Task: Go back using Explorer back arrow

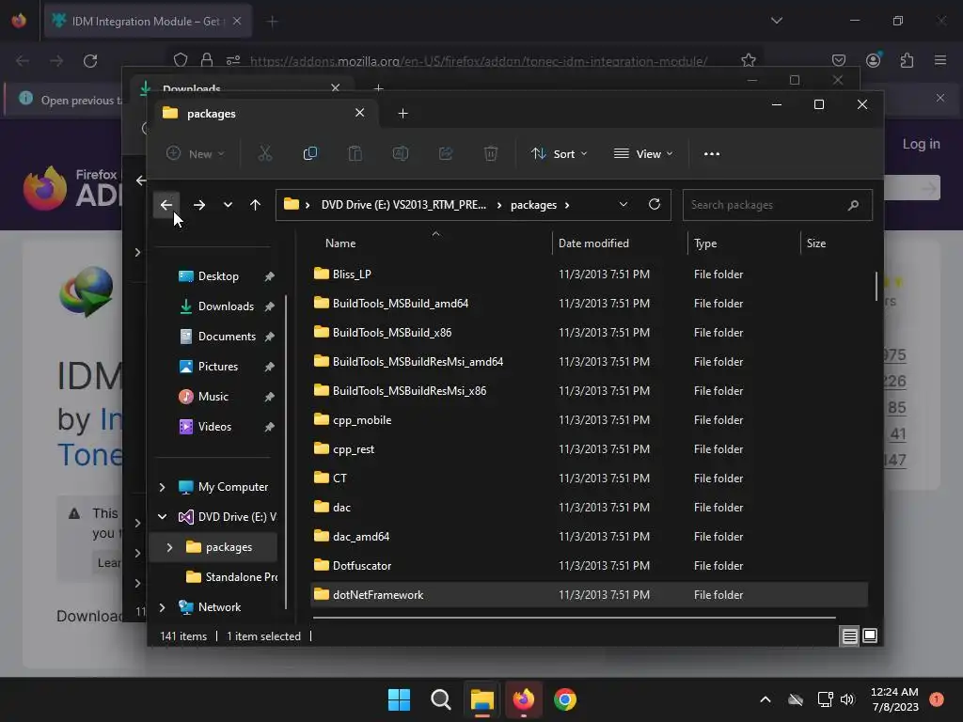Action: click(x=166, y=205)
